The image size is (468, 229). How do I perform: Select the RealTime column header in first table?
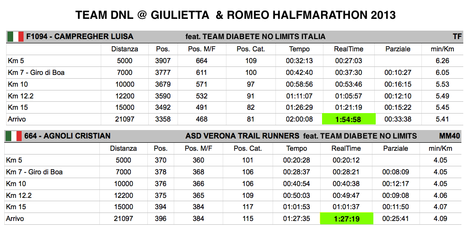pos(348,49)
